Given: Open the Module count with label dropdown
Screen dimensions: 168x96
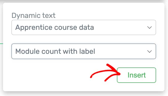Looking at the screenshot, I should click(84, 51).
